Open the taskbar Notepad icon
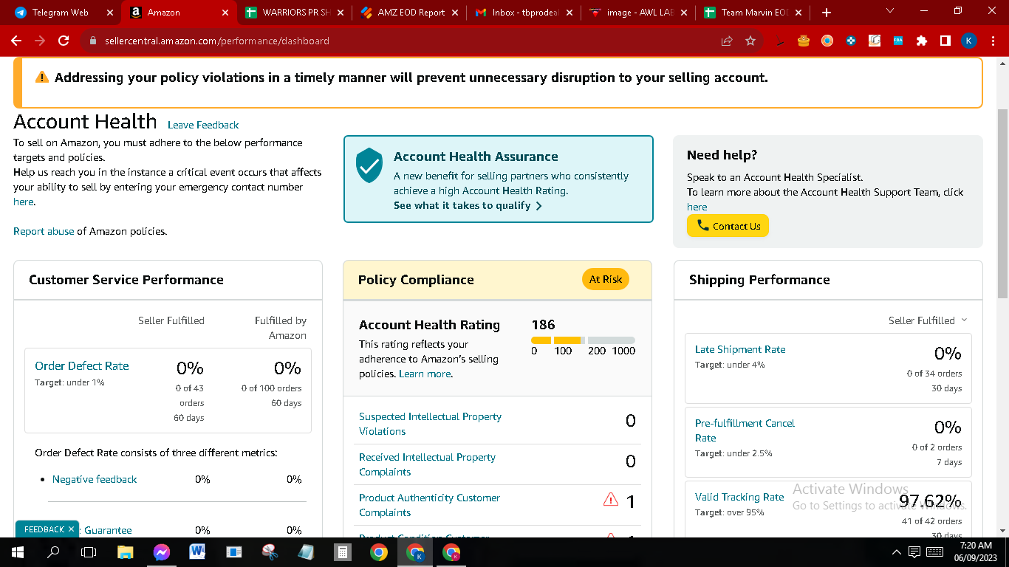The width and height of the screenshot is (1009, 567). coord(306,552)
